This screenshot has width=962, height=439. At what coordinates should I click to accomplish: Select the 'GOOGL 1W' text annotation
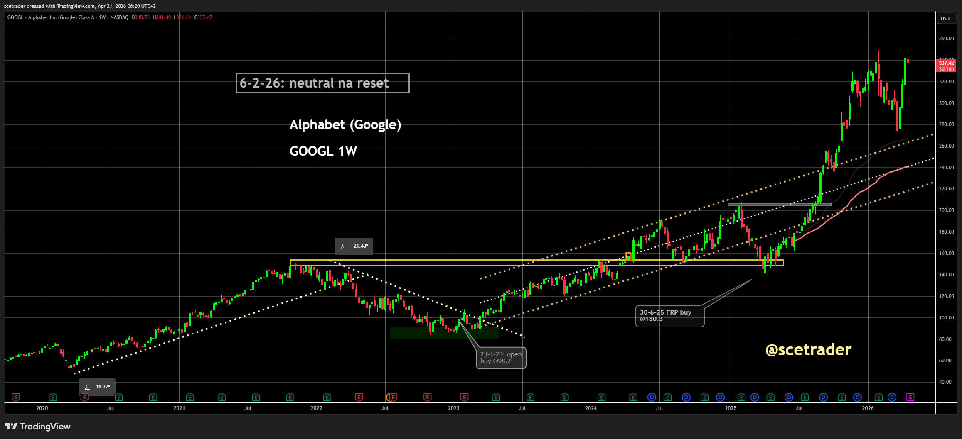(323, 151)
